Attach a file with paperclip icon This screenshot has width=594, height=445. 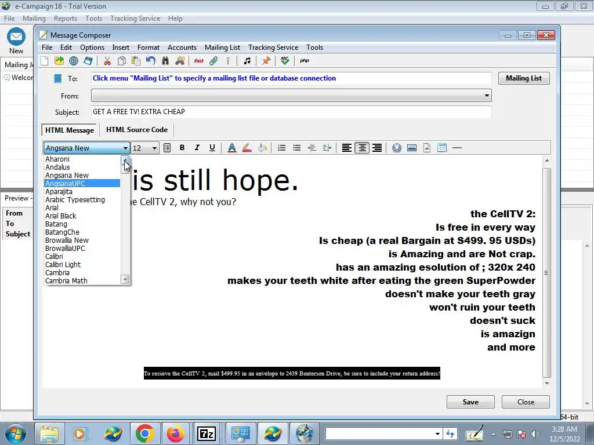(213, 61)
